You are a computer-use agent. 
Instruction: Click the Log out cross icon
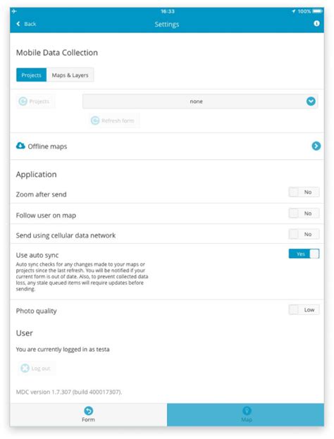tap(25, 368)
